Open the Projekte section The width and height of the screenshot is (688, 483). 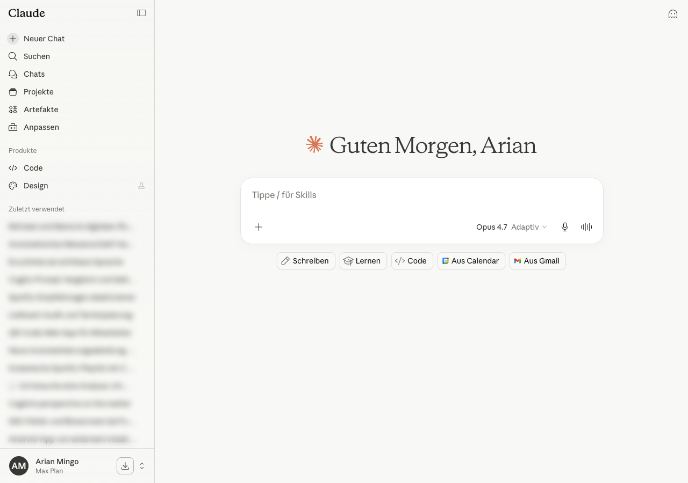(x=77, y=92)
